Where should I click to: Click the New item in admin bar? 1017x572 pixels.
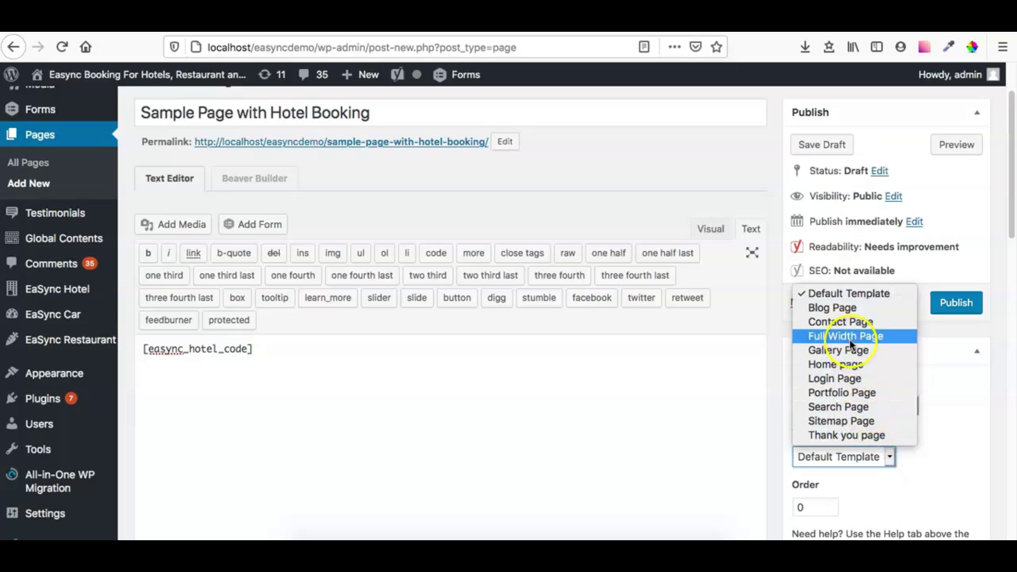360,75
